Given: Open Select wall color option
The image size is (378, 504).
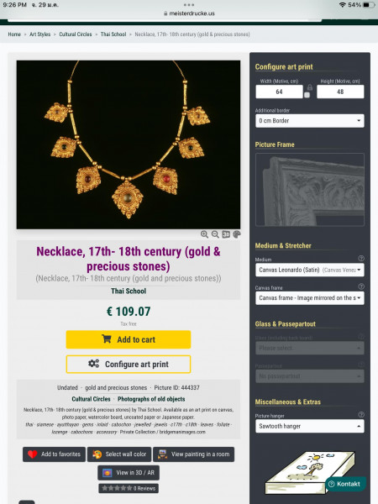Looking at the screenshot, I should coord(119,454).
